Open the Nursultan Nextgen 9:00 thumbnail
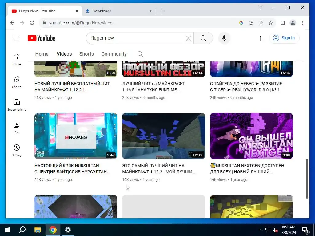Screen dimensions: 315x236 (251, 136)
